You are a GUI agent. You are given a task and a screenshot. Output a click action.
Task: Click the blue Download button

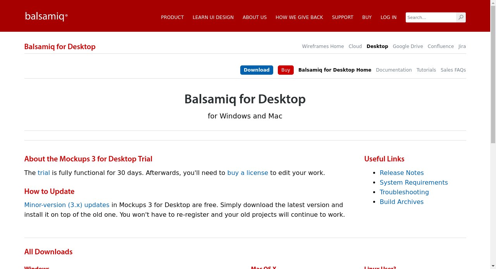click(257, 70)
